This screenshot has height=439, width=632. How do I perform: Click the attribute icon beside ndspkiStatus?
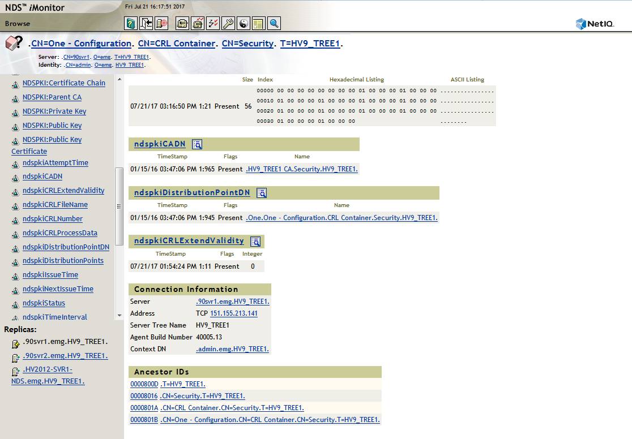(x=15, y=305)
